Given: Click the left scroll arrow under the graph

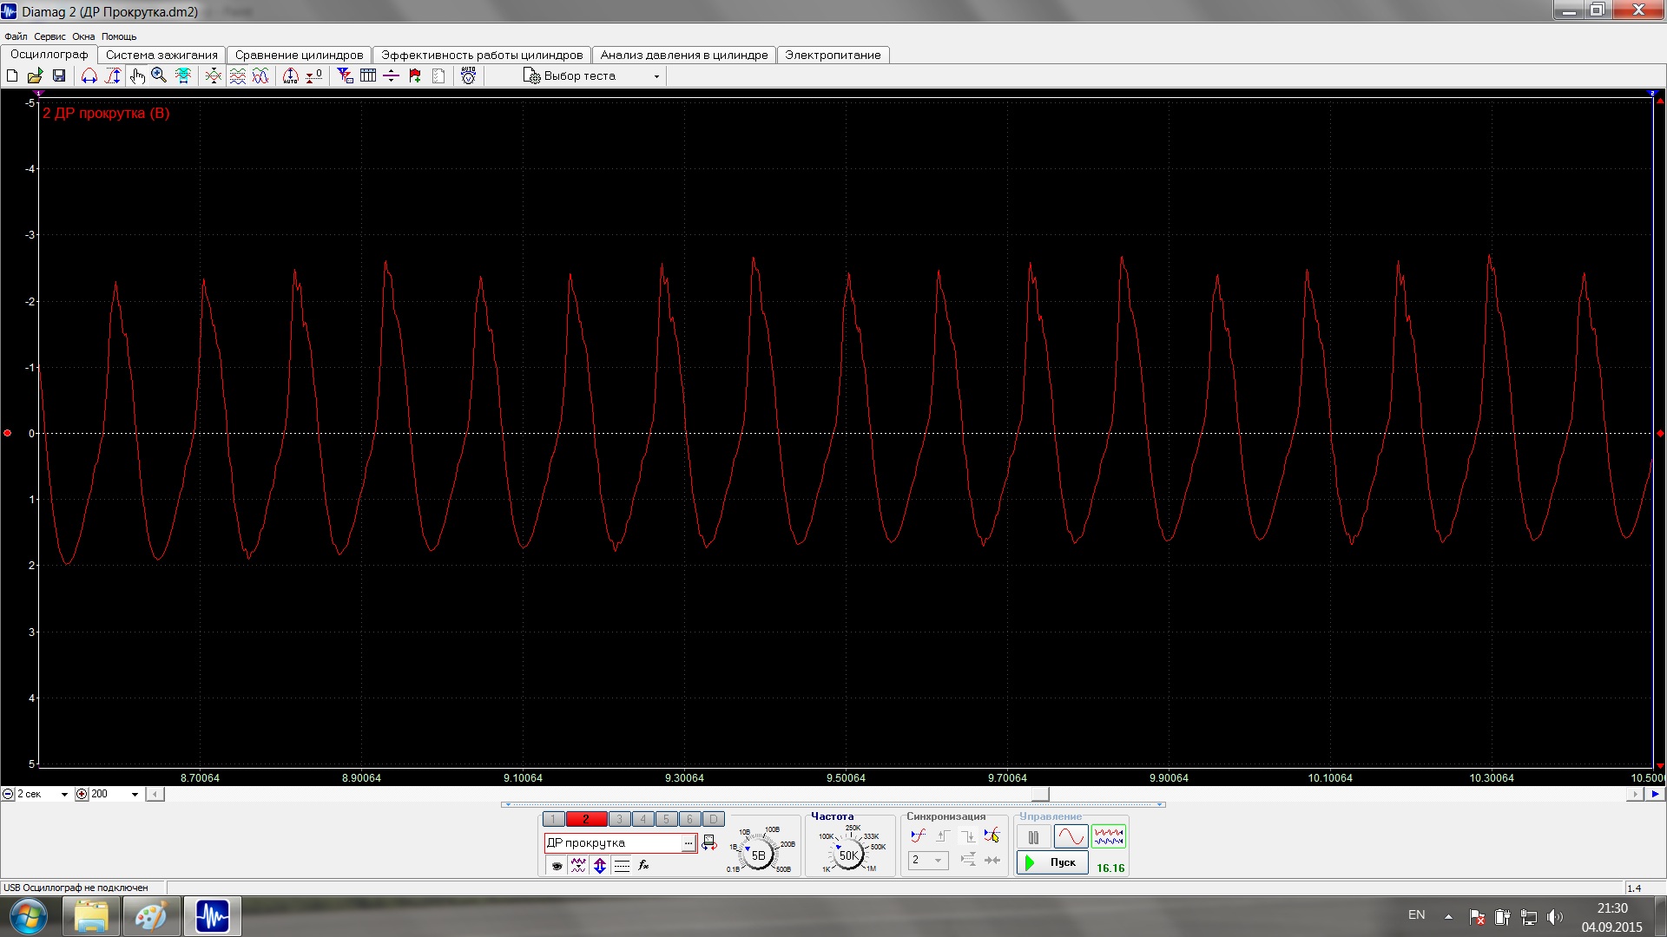Looking at the screenshot, I should coord(155,794).
